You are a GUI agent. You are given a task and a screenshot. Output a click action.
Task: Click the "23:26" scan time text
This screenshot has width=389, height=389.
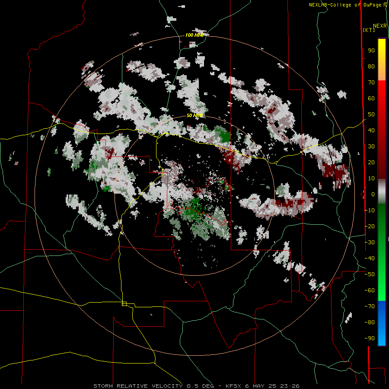pos(290,386)
